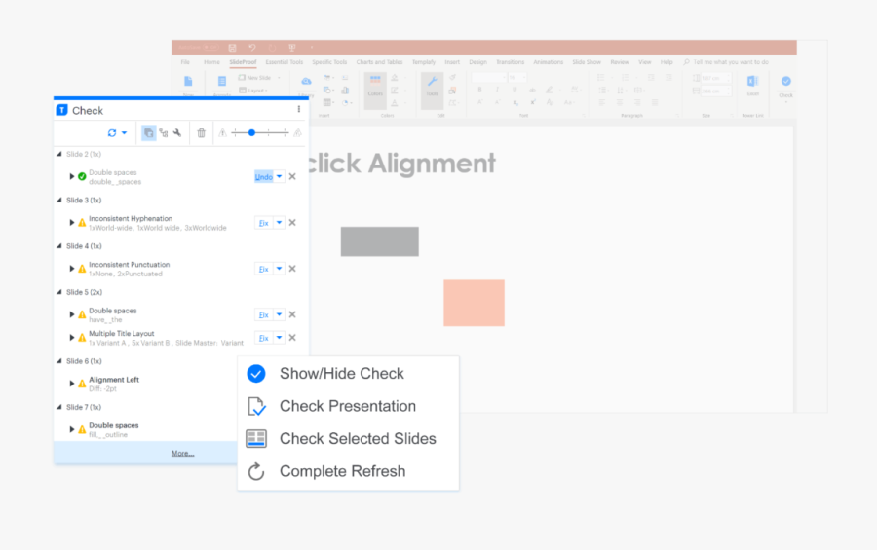Collapse the Slide 3 group
Screen dimensions: 877x550
[59, 201]
